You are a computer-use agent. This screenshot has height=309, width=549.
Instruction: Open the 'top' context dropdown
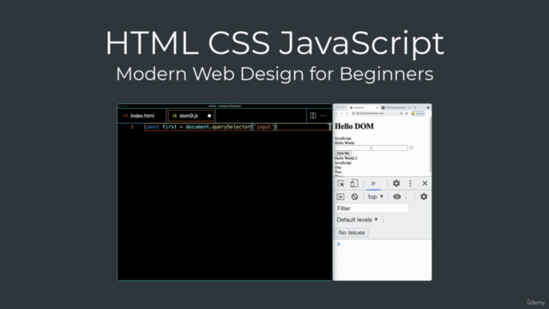(376, 197)
